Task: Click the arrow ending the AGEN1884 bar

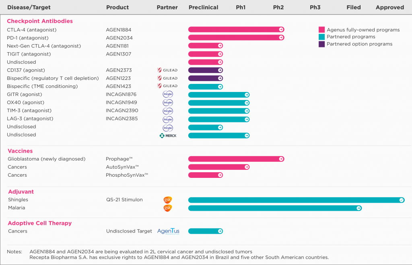Action: (x=281, y=30)
